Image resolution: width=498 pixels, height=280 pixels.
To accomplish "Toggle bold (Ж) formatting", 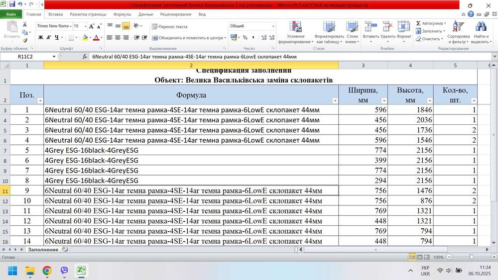I will (x=41, y=37).
